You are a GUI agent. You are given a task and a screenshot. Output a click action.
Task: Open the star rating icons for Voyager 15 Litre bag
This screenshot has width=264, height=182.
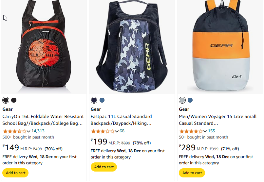point(191,131)
